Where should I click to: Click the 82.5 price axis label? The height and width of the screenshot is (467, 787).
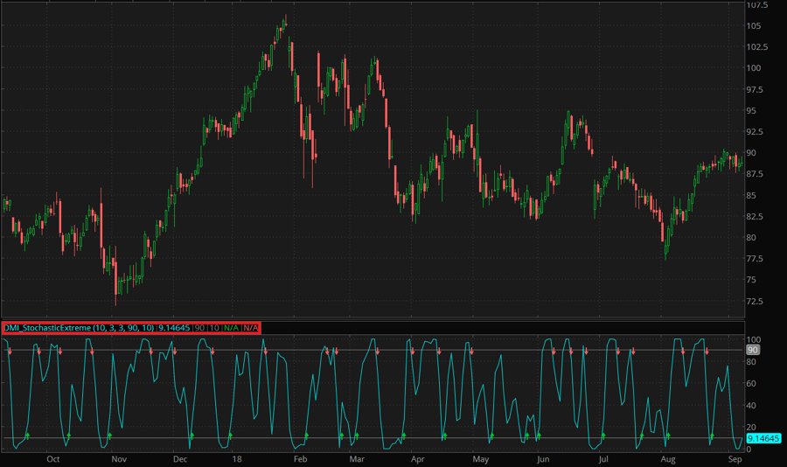tap(756, 216)
